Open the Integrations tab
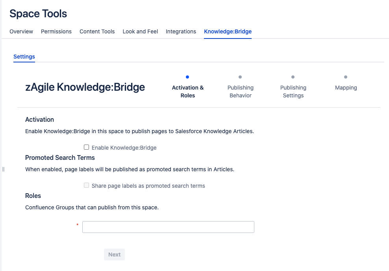This screenshot has width=389, height=271. 181,31
